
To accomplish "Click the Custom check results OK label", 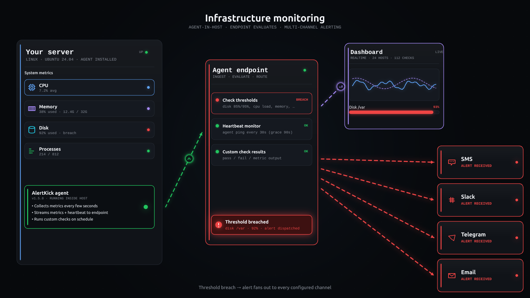I will (x=306, y=151).
